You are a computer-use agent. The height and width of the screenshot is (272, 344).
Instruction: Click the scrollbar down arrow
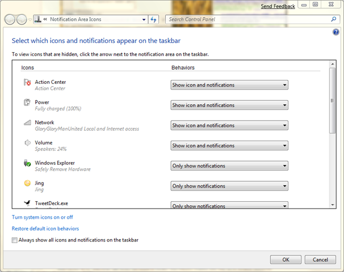coord(333,205)
